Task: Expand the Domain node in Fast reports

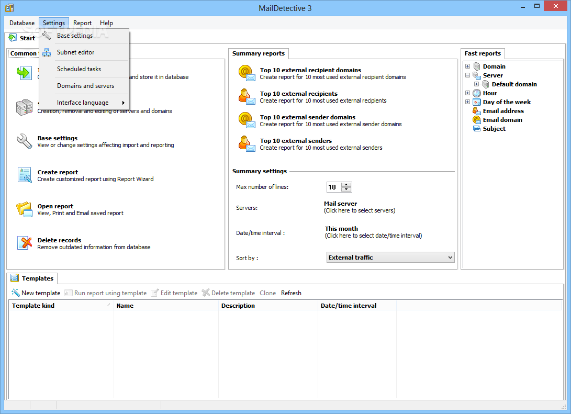Action: pos(467,66)
